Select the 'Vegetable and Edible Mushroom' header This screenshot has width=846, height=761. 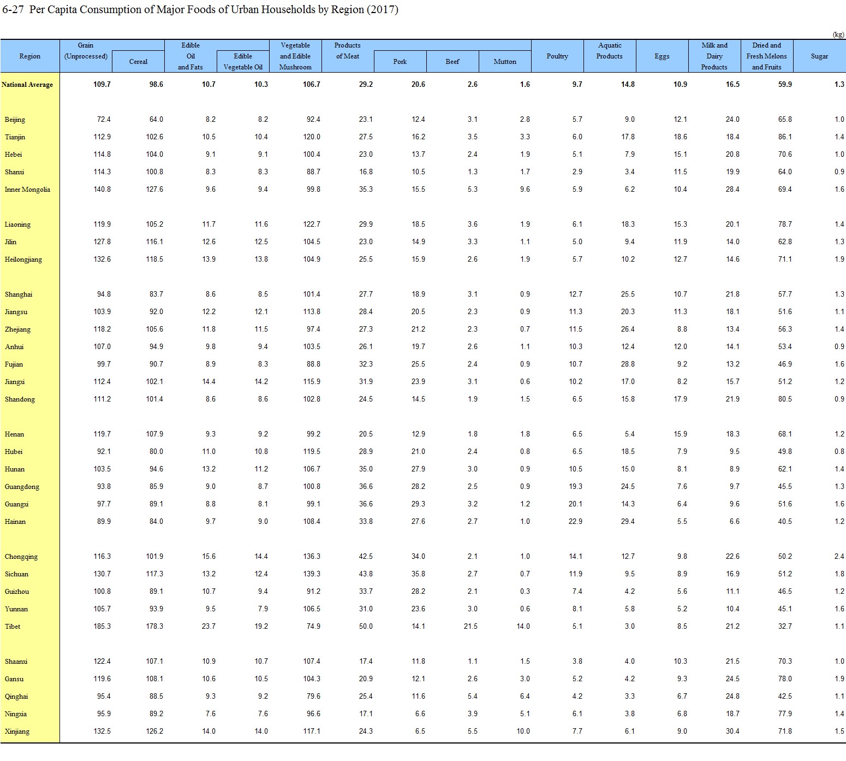click(295, 56)
